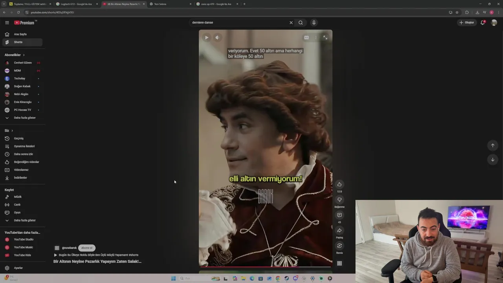Switch to casio ap 470 tab
This screenshot has width=503, height=283.
pos(217,4)
